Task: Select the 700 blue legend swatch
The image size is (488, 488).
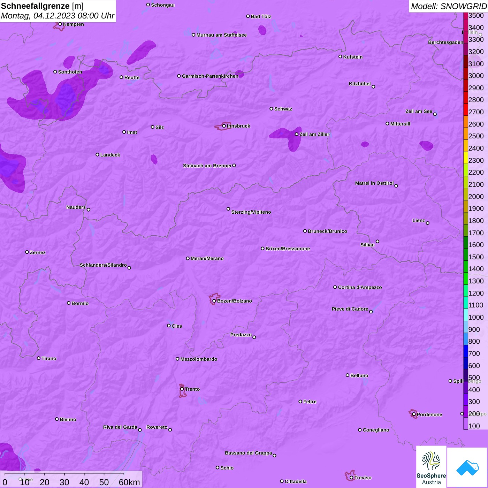Action: click(466, 351)
